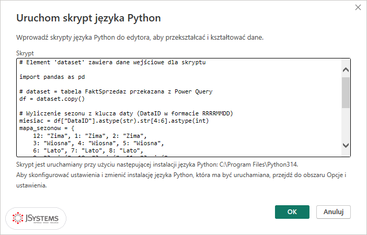Click the JSystems logo
Image resolution: width=367 pixels, height=235 pixels.
36,218
